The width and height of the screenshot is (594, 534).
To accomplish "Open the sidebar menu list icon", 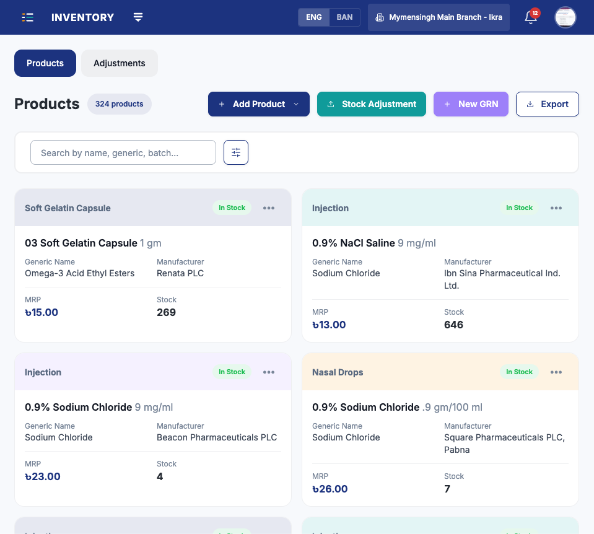I will click(x=28, y=17).
